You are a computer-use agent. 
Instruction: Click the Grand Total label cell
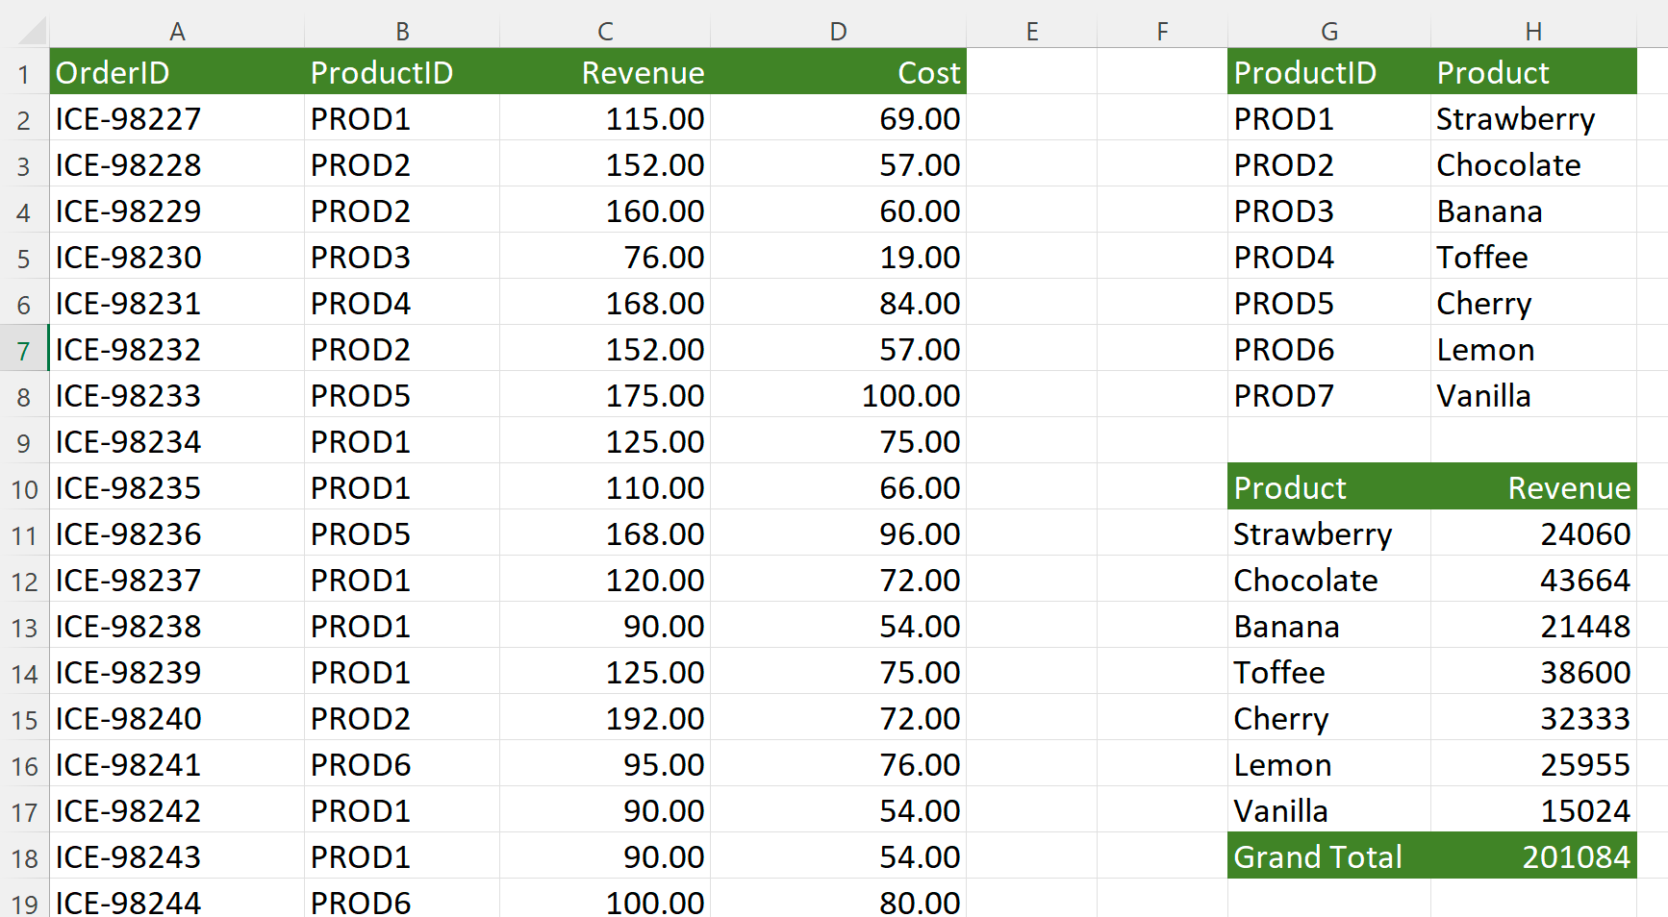tap(1318, 856)
